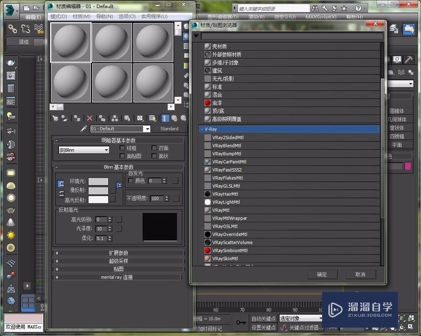Click red X Reset Map/Material icon
The image size is (421, 336).
[x=90, y=118]
